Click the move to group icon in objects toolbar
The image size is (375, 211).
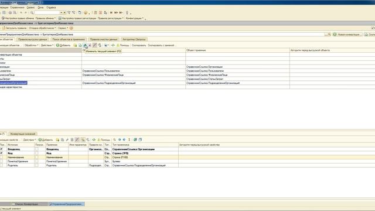coord(100,45)
